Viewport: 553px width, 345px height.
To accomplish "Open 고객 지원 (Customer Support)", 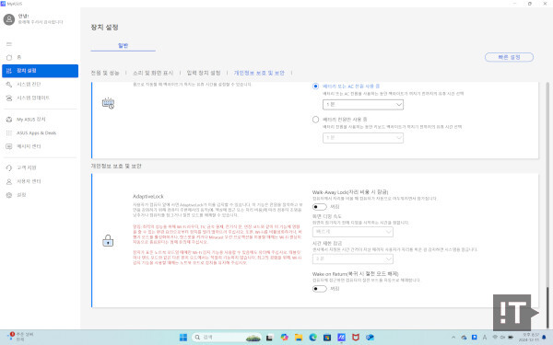I will click(40, 167).
